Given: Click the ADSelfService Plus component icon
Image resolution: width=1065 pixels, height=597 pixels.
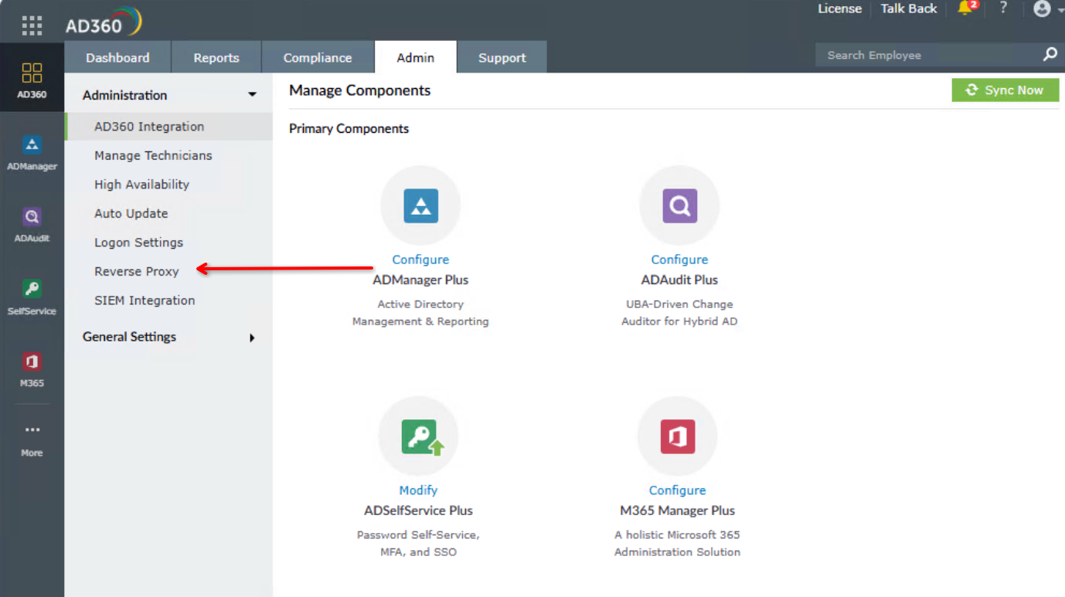Looking at the screenshot, I should [419, 436].
